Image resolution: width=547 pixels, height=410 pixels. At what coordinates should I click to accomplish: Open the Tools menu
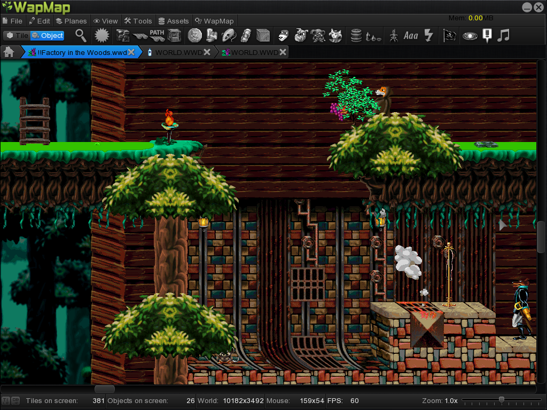138,21
